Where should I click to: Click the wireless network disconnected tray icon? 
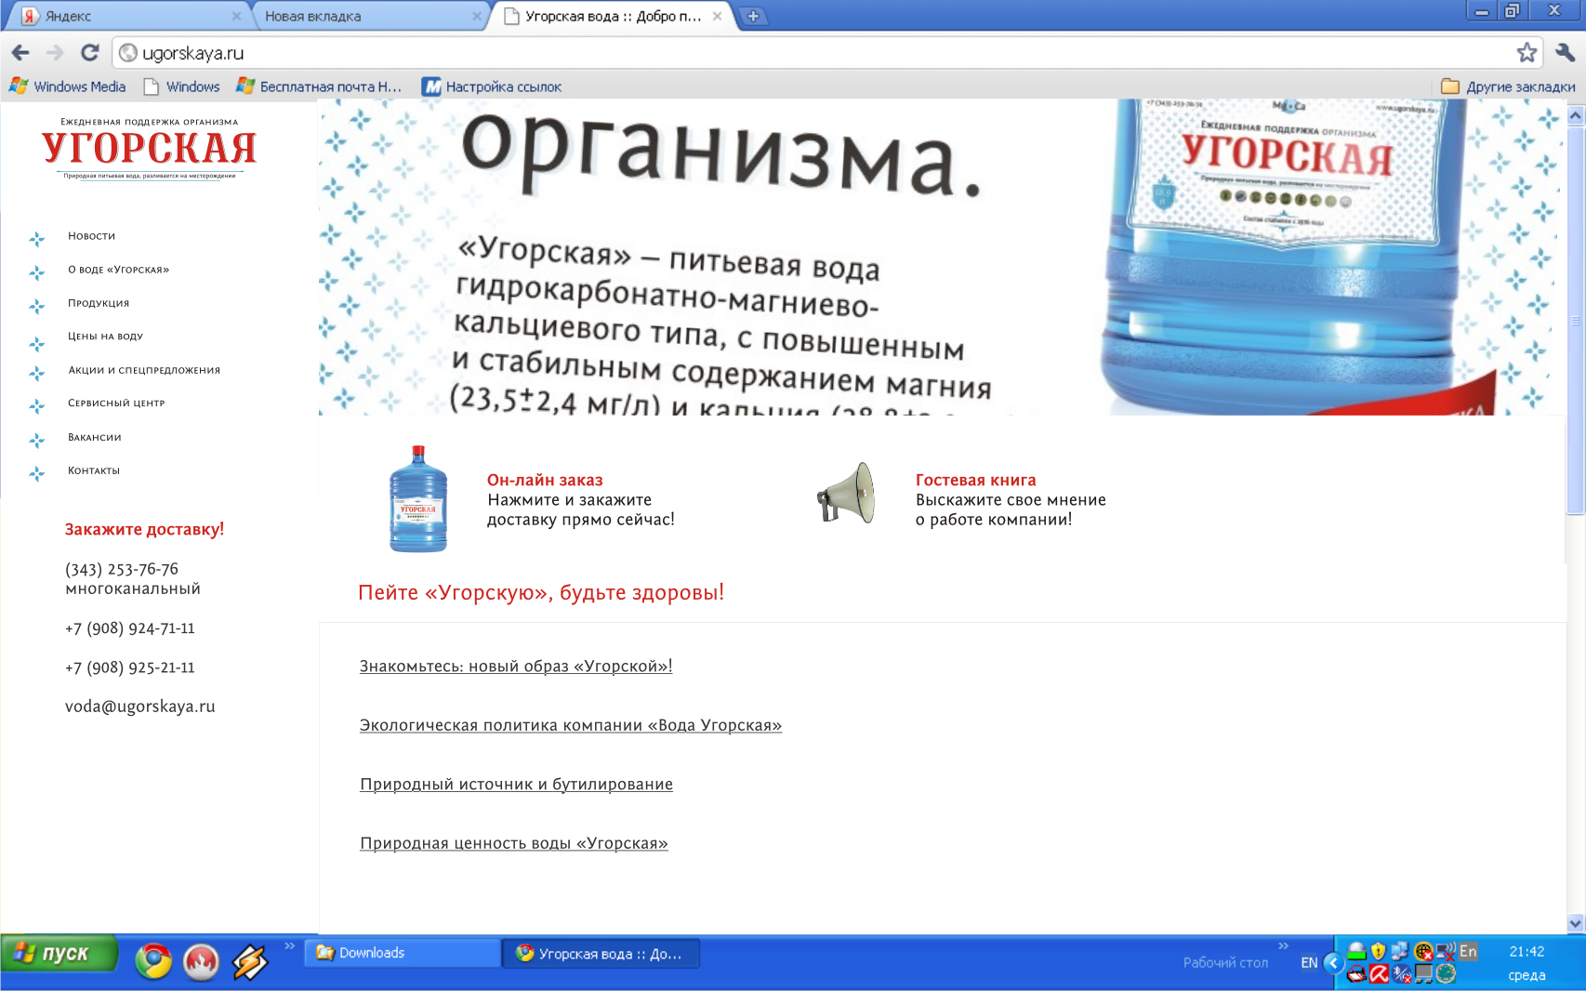point(1446,951)
